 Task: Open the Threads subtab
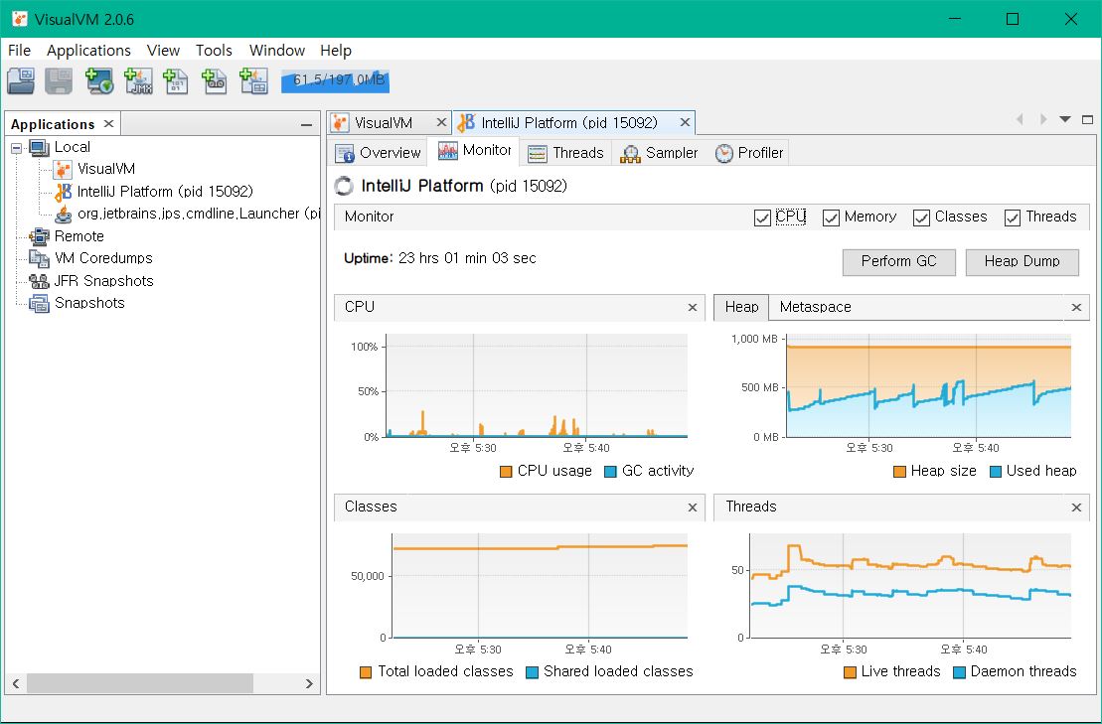565,152
